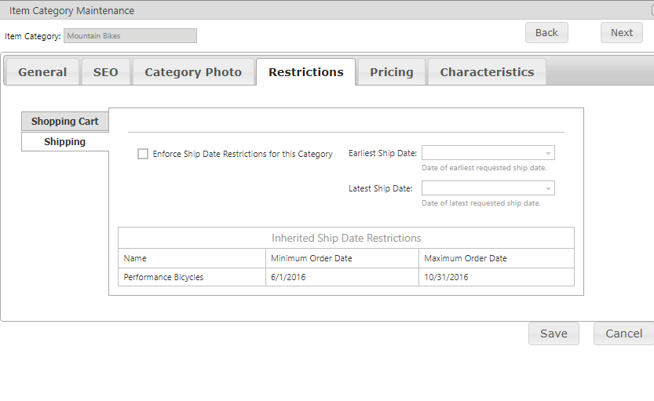Cancel the category edits
This screenshot has width=654, height=401.
[x=624, y=334]
